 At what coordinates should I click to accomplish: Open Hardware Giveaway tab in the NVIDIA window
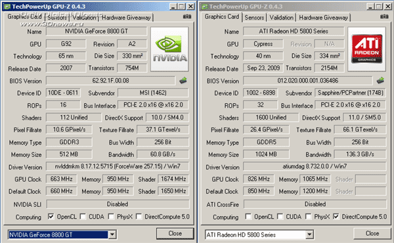point(126,18)
